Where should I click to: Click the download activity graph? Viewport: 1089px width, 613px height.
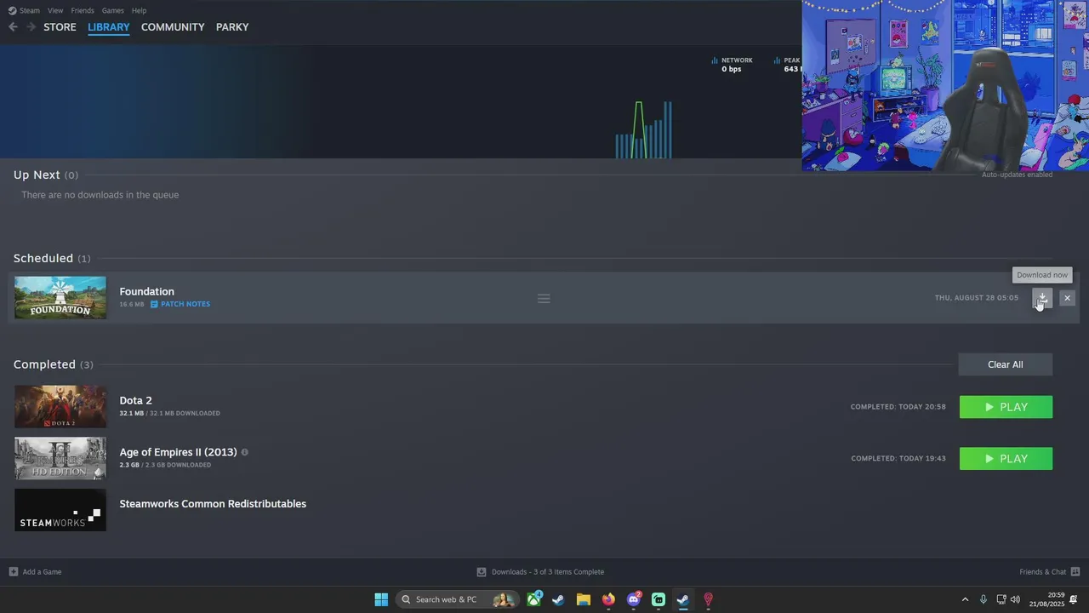(x=644, y=129)
